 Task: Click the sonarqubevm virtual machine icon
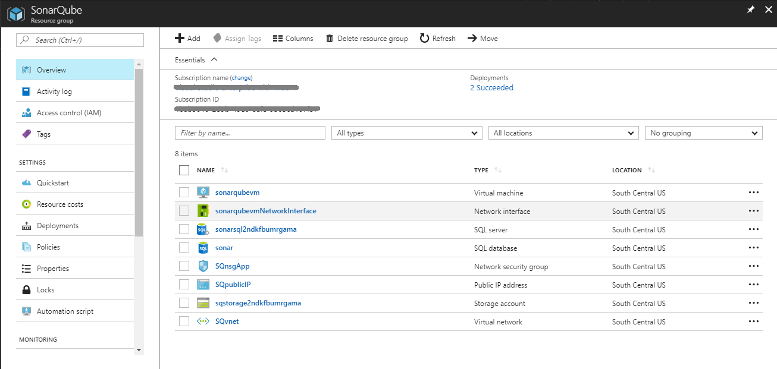point(203,193)
